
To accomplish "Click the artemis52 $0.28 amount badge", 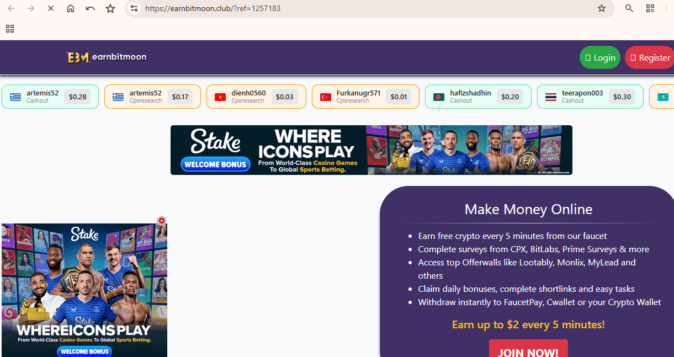I will [x=77, y=97].
